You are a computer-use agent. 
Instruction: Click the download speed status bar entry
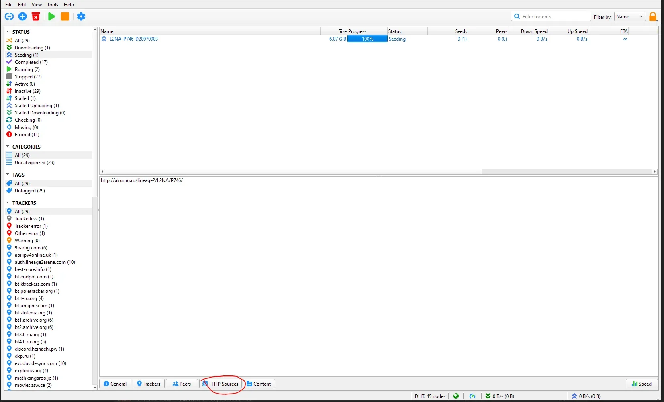tap(500, 396)
